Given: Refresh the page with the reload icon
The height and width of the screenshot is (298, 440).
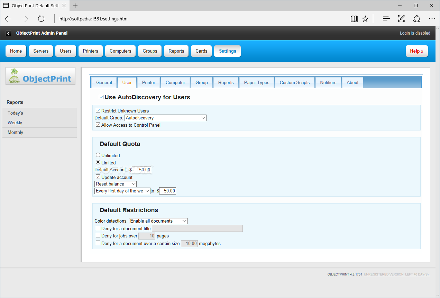Looking at the screenshot, I should (x=41, y=19).
